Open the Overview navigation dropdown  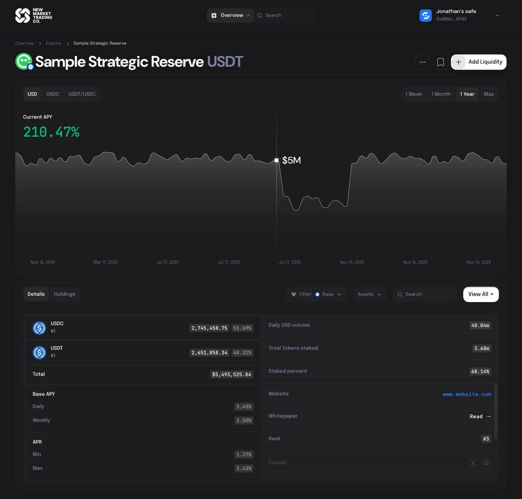coord(231,15)
